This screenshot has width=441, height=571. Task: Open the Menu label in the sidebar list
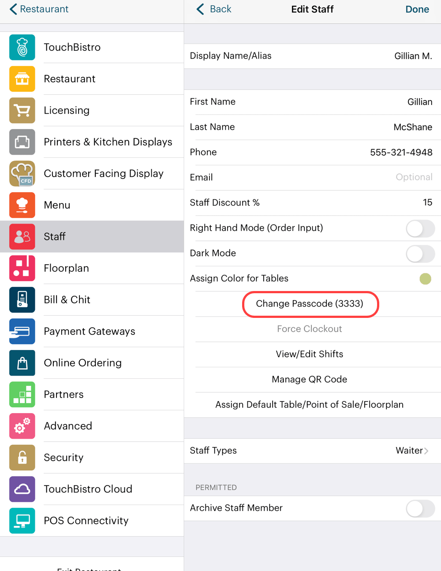click(x=57, y=205)
